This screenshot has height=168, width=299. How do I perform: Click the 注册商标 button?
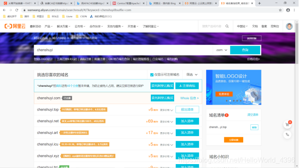point(187,86)
